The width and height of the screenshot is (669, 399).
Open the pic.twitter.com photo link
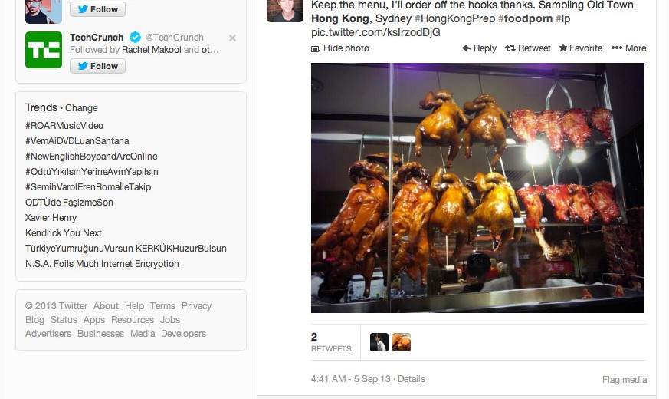[x=375, y=33]
